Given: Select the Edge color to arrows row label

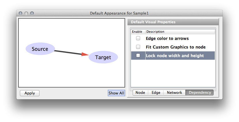Looking at the screenshot, I should point(167,38).
